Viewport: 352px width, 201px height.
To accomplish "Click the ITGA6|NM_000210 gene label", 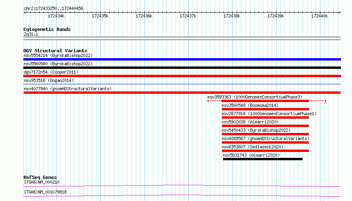I will (42, 182).
